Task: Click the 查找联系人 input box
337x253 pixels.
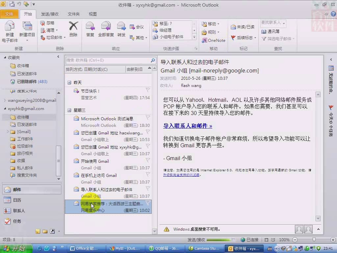Action: pos(273,23)
